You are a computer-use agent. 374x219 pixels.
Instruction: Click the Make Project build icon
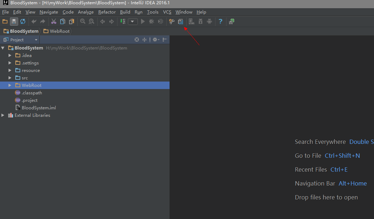[x=123, y=21]
